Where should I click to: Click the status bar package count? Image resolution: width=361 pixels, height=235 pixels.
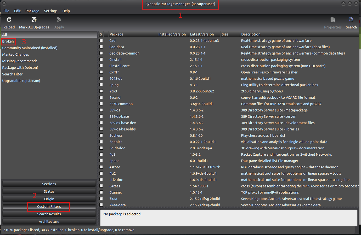coord(69,230)
